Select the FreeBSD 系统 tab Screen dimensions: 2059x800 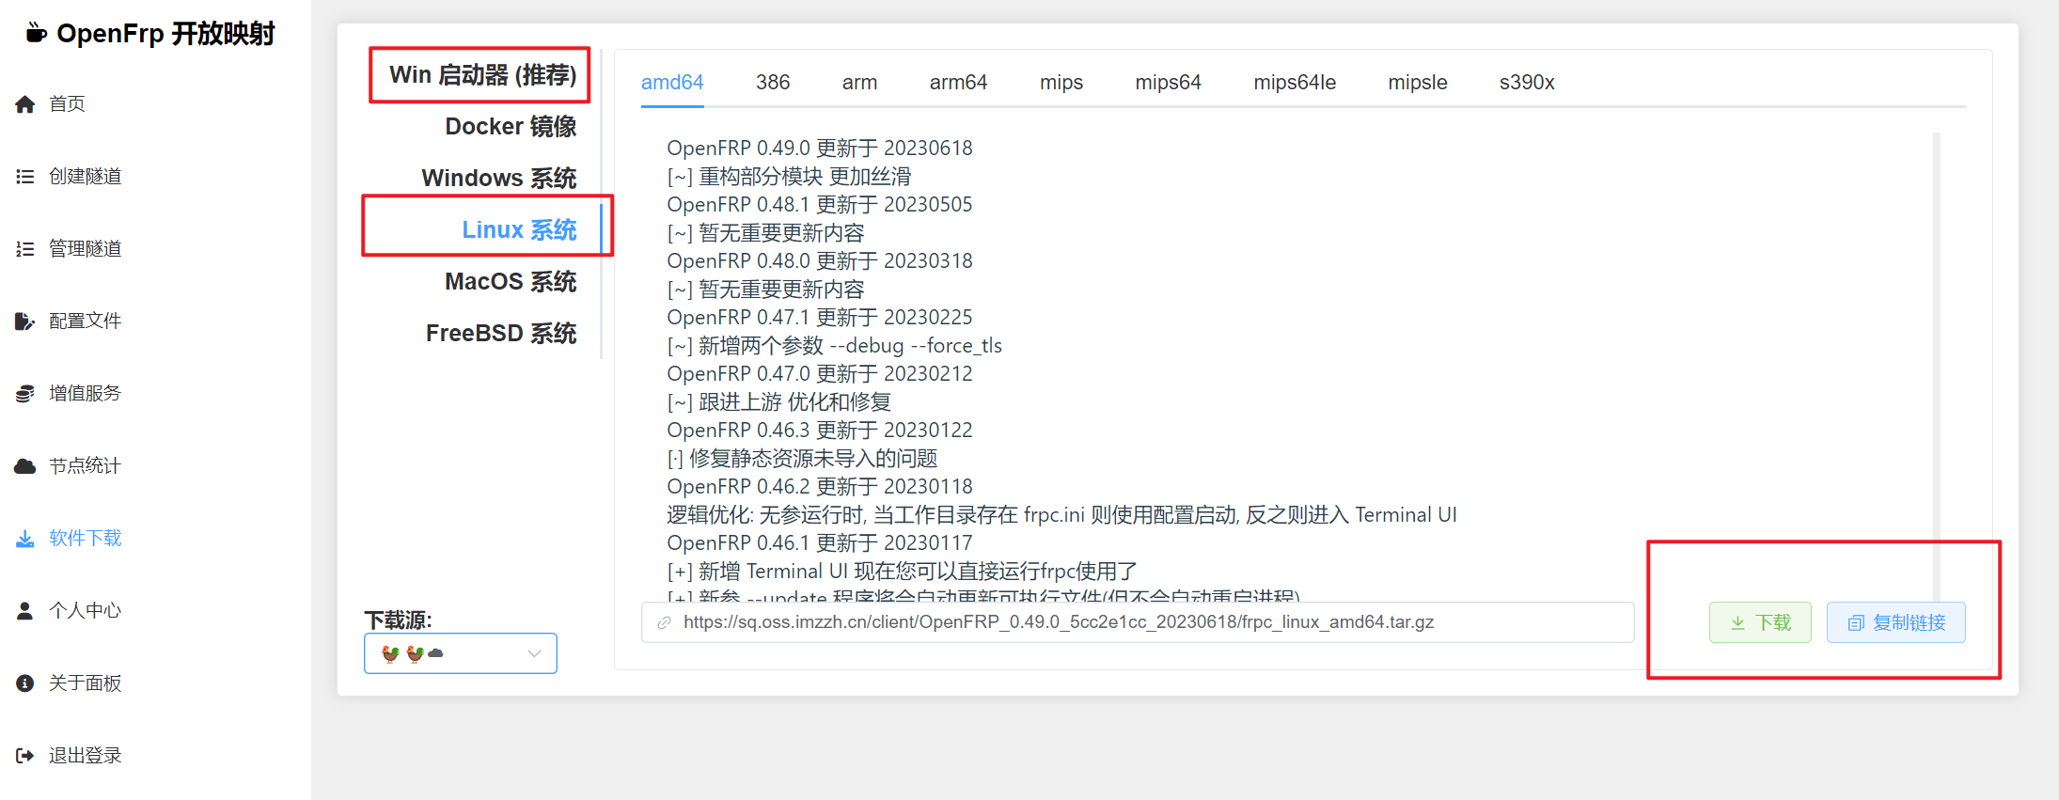(501, 334)
